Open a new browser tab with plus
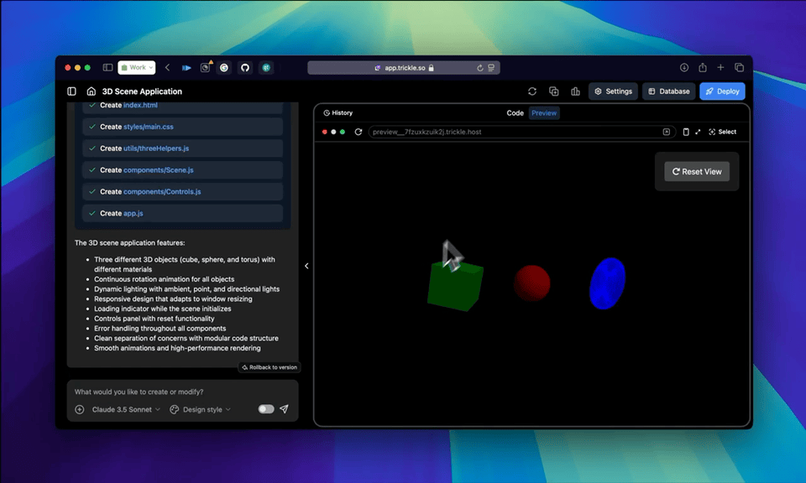 pos(720,67)
